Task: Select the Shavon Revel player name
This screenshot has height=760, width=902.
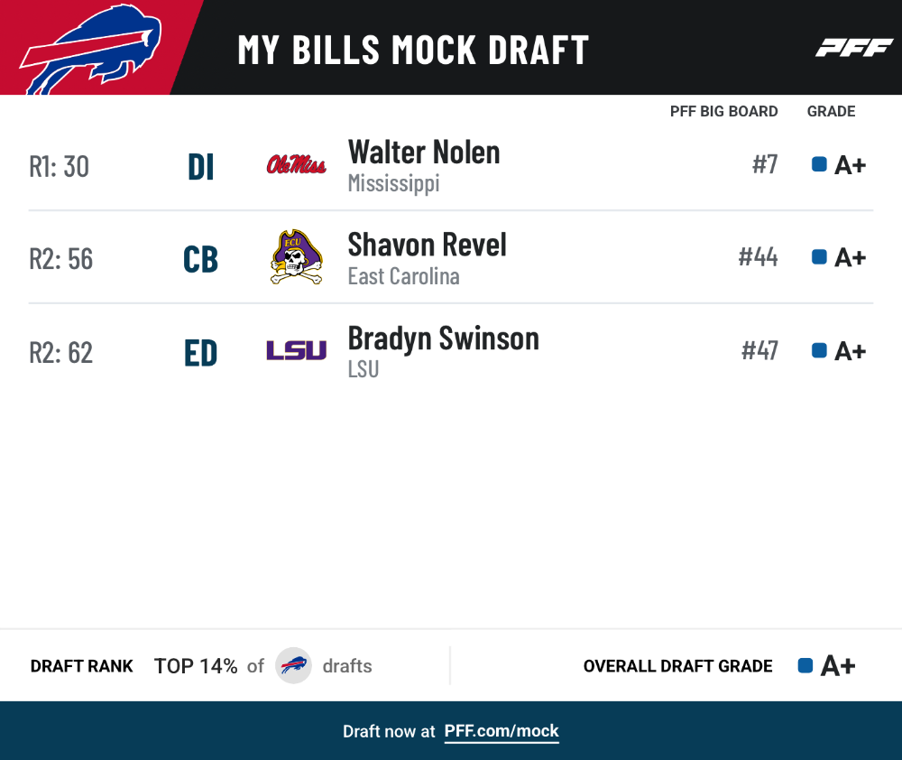Action: point(428,245)
